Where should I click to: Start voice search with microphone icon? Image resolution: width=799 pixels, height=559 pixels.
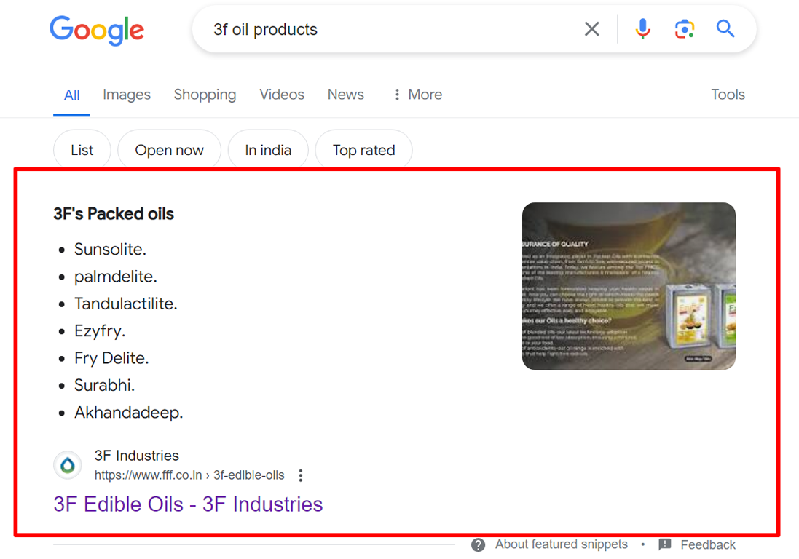642,29
